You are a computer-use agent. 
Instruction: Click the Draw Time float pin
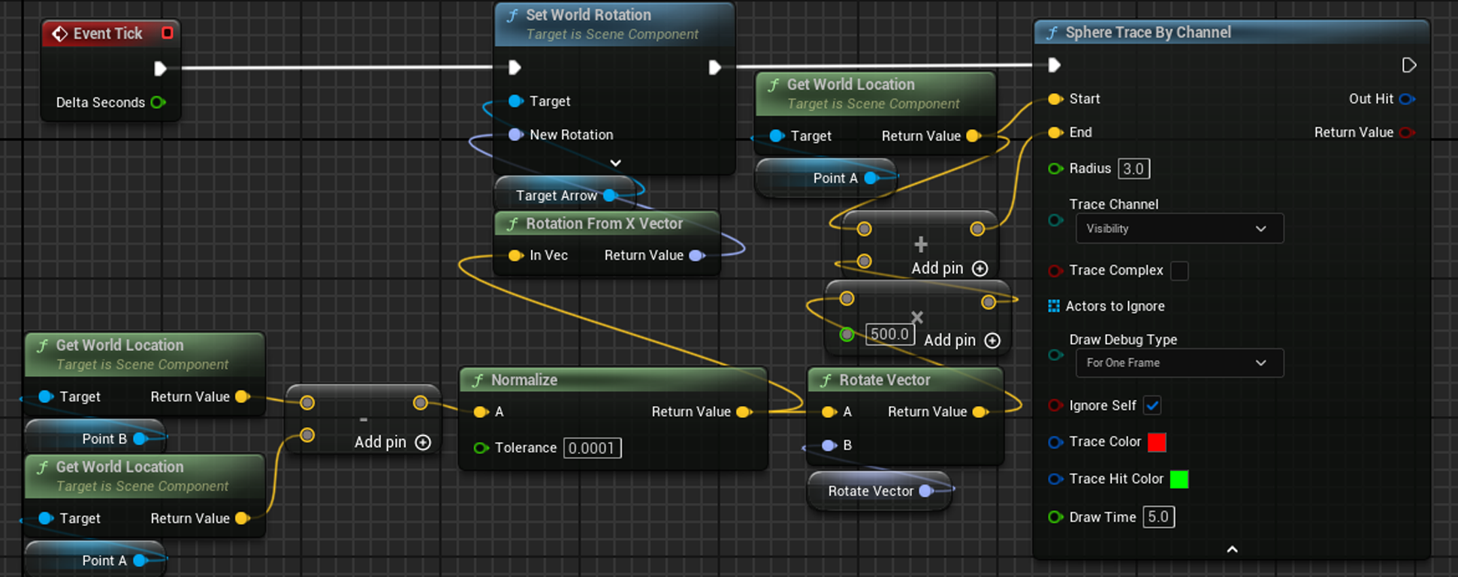(x=1055, y=516)
